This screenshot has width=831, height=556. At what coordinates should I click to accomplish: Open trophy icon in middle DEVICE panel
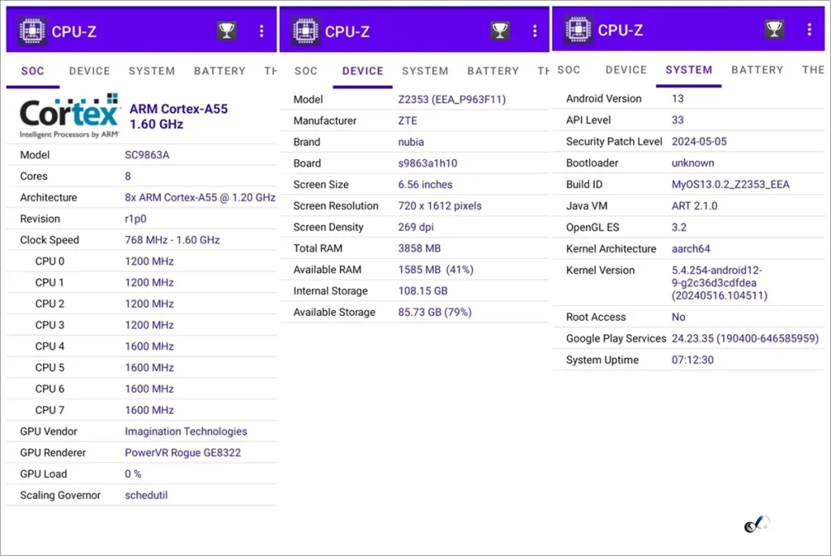click(500, 31)
